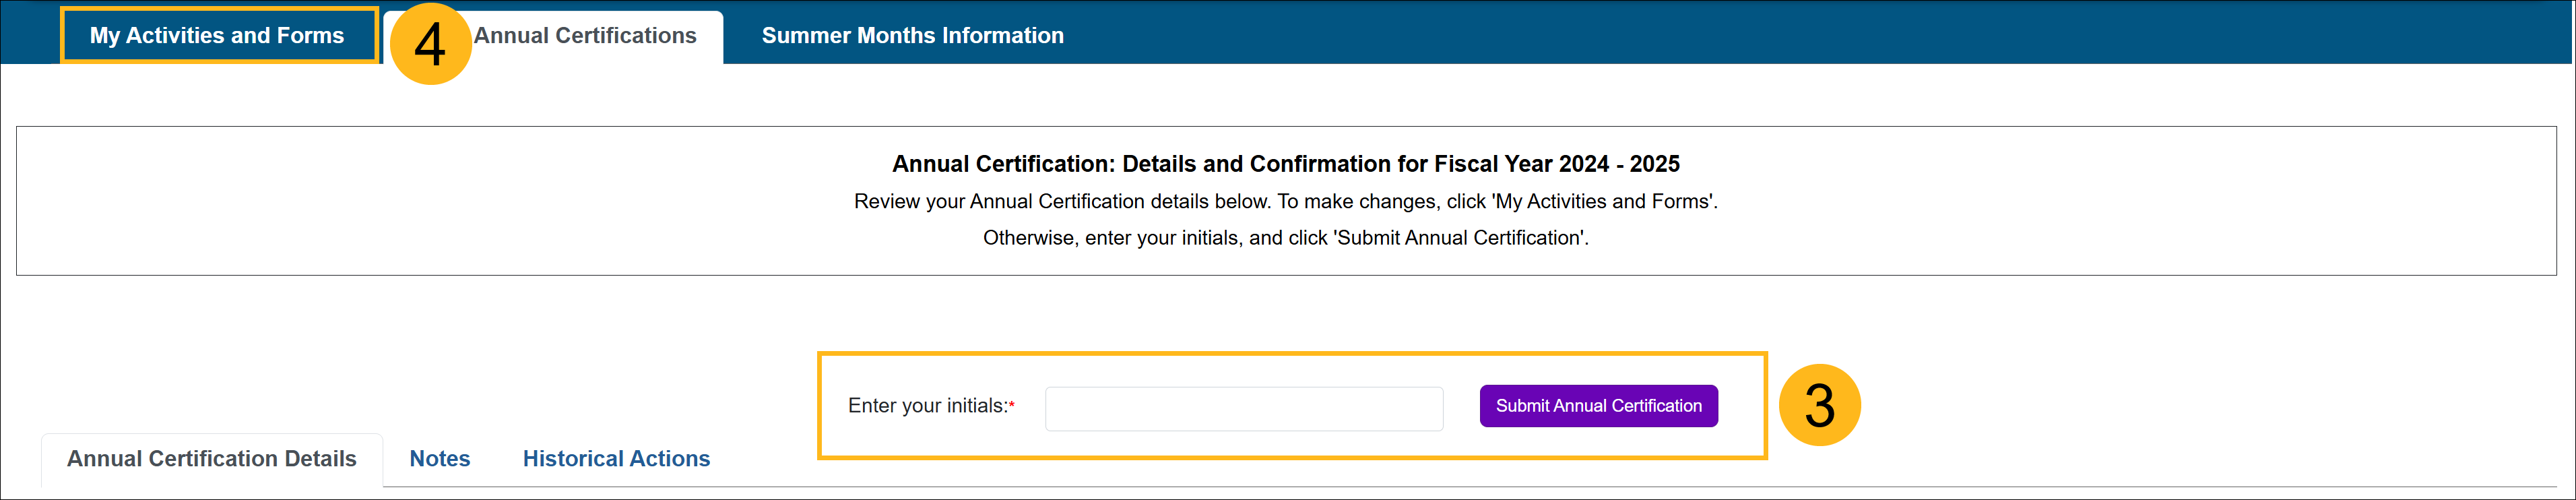This screenshot has height=500, width=2576.
Task: Click the quoted 'Submit Annual Certification' instruction text
Action: pyautogui.click(x=1461, y=238)
